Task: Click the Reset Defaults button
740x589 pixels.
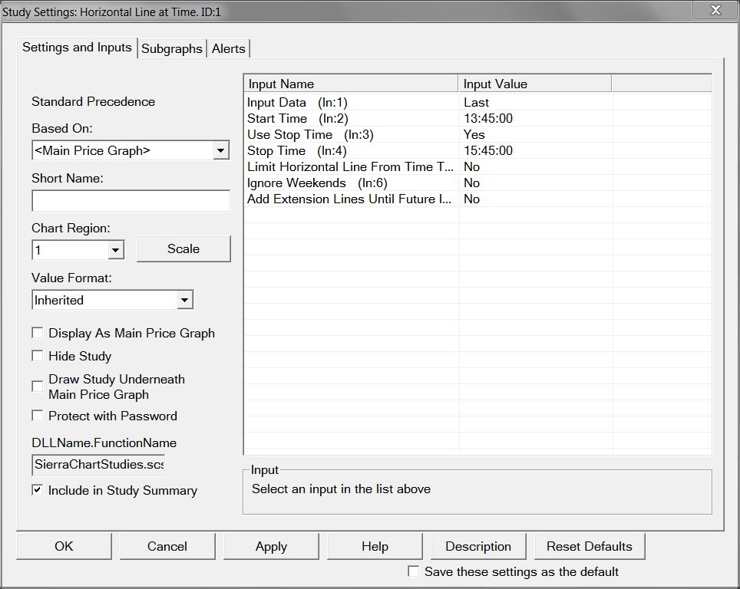Action: click(x=589, y=547)
